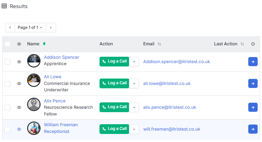Click William Freeman's profile photo
The image size is (262, 142).
pos(34,128)
